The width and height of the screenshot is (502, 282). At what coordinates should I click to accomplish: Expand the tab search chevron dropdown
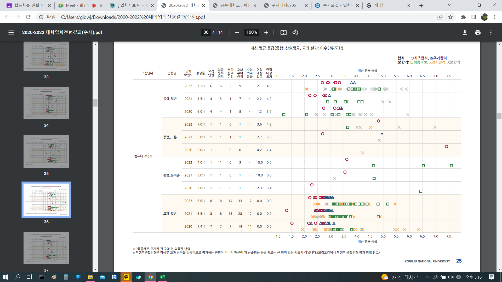coord(449,5)
